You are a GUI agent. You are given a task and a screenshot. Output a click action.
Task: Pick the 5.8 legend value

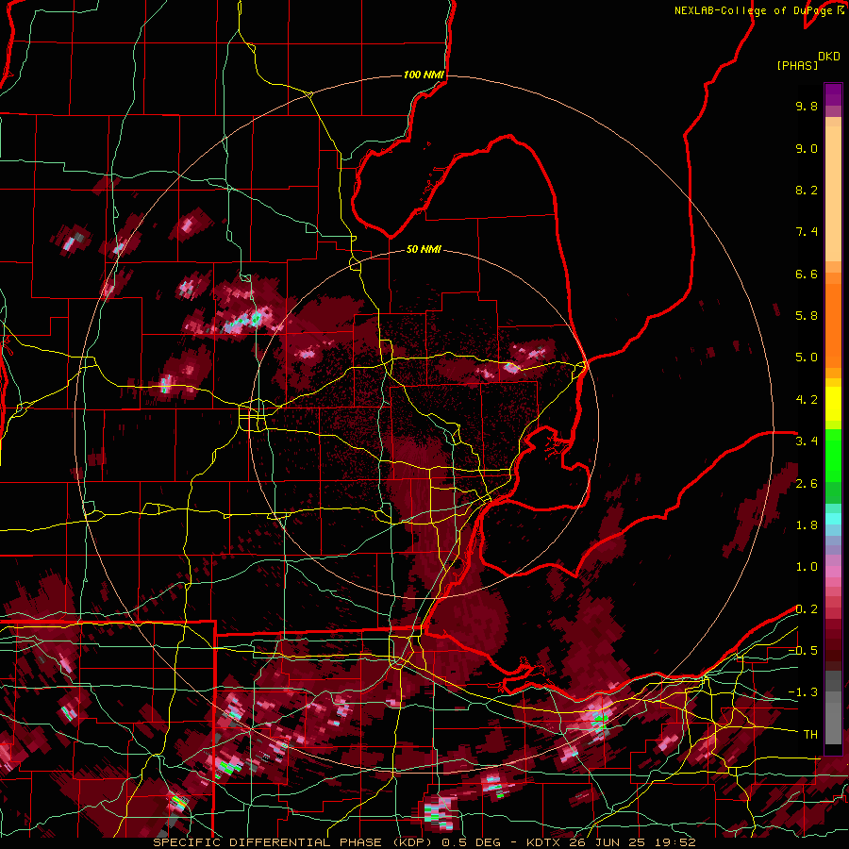pyautogui.click(x=807, y=316)
